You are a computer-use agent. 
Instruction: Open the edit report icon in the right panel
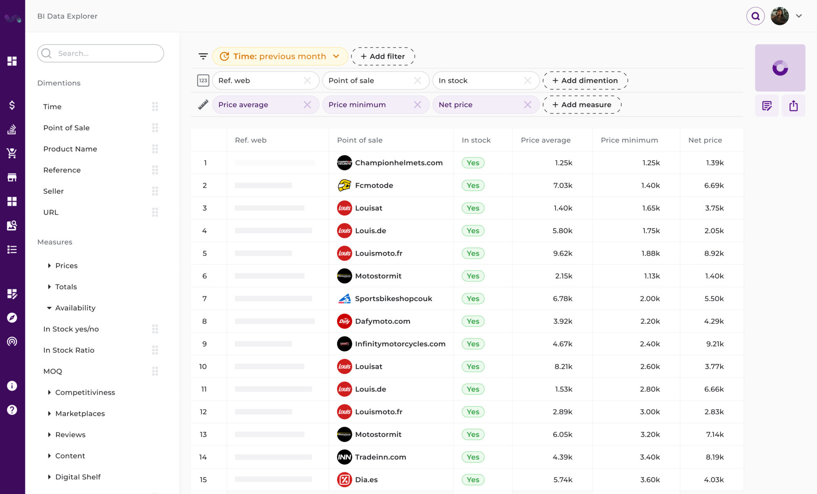pyautogui.click(x=767, y=105)
